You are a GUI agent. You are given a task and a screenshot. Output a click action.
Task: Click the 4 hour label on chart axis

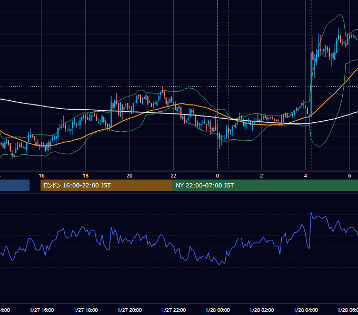pyautogui.click(x=305, y=176)
